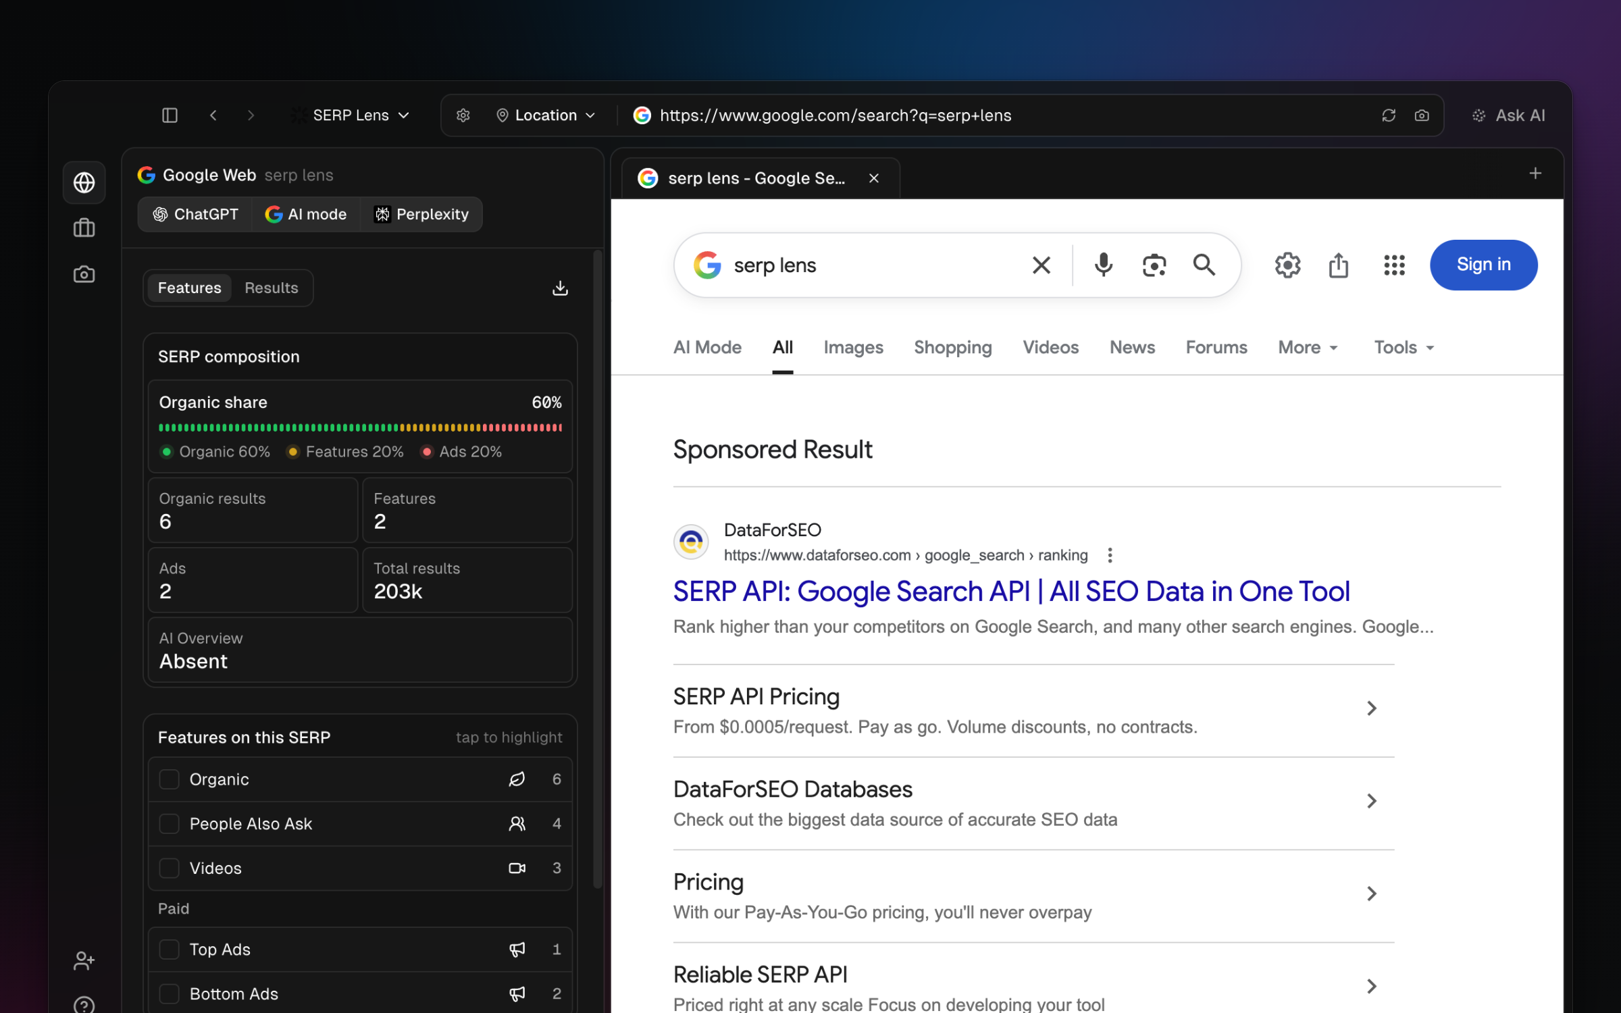Switch to Images tab
Screen dimensions: 1621x1013
[x=853, y=348]
